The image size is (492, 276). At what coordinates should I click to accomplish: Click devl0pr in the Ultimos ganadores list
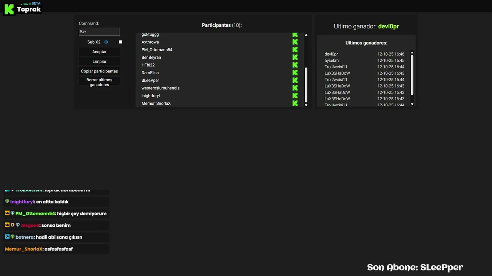click(x=331, y=54)
